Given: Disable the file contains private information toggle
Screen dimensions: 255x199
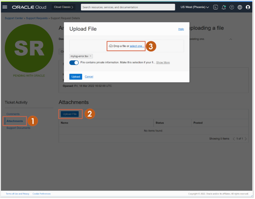Looking at the screenshot, I should (x=74, y=63).
